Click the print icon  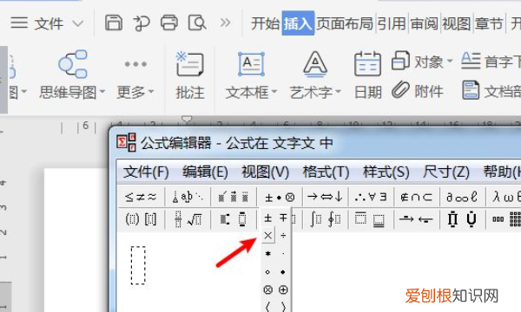(x=169, y=23)
